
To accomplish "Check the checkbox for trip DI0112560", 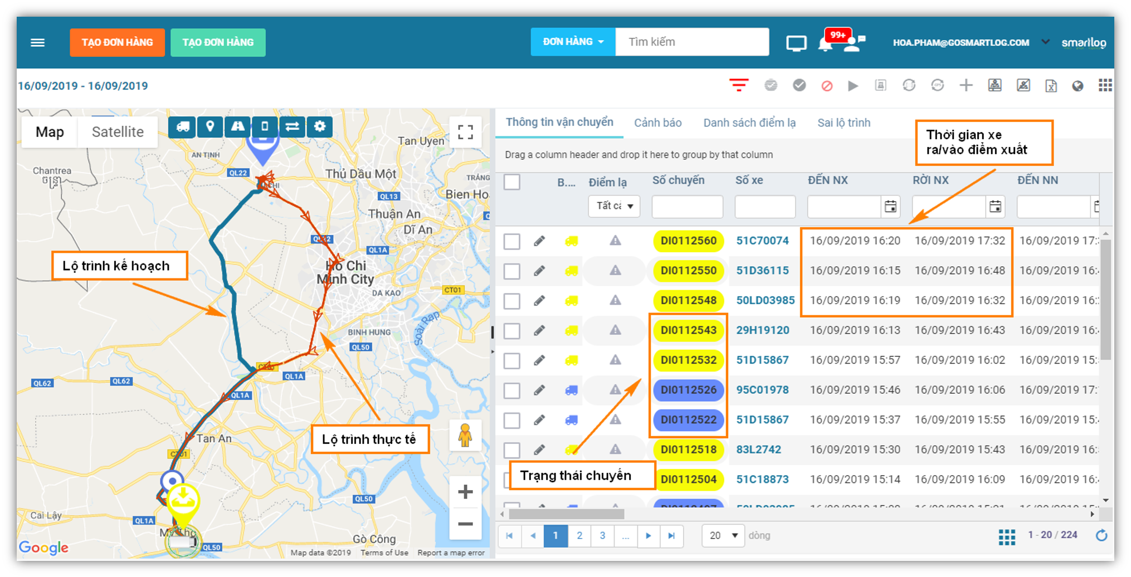I will [511, 241].
